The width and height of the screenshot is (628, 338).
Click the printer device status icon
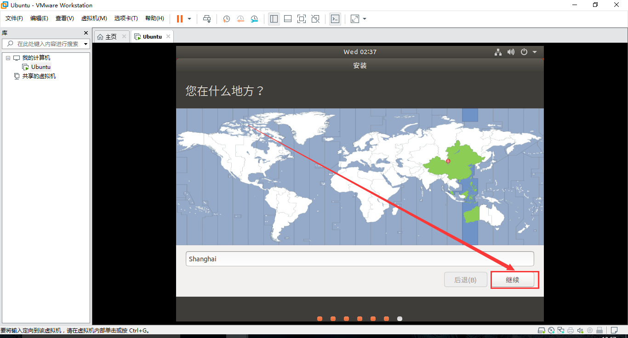point(571,330)
